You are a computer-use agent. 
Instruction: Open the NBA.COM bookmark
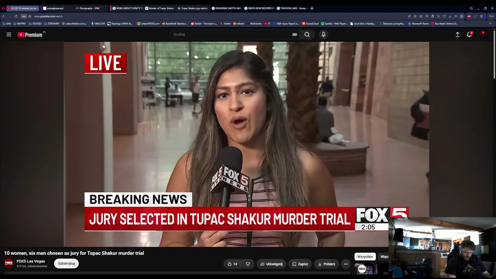98,24
